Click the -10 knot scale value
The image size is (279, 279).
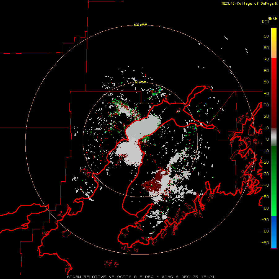point(265,151)
